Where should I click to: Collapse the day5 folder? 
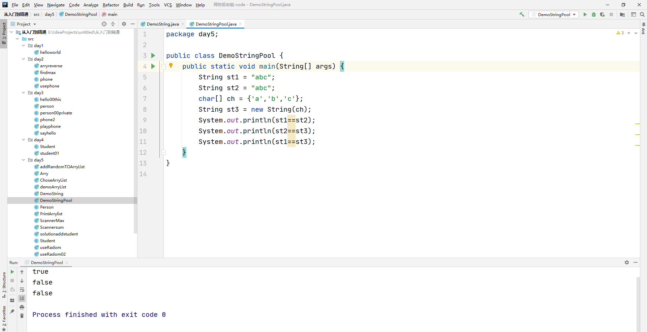coord(24,160)
